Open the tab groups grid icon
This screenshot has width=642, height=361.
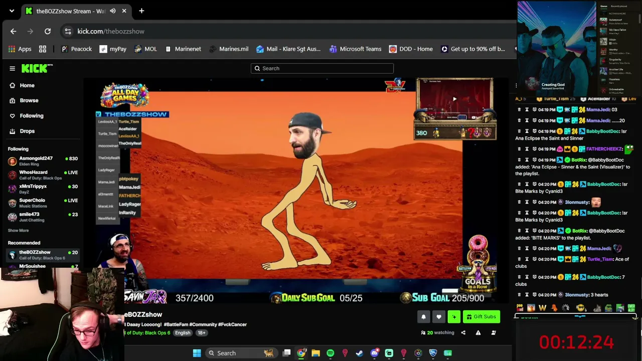[x=43, y=49]
